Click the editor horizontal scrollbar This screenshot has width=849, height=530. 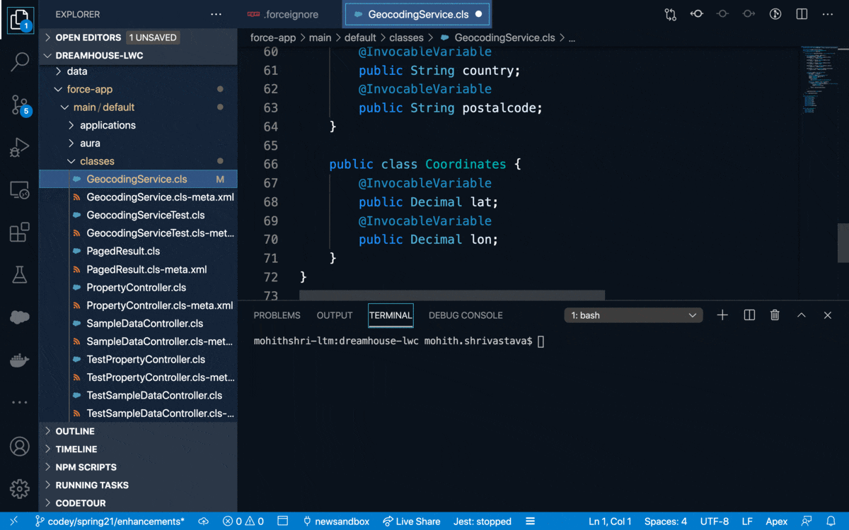[x=452, y=295]
